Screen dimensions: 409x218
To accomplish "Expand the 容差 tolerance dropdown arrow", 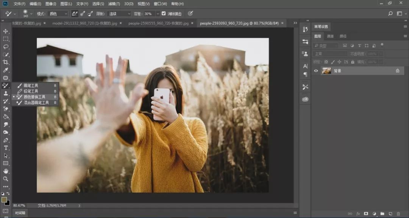I will [x=158, y=14].
